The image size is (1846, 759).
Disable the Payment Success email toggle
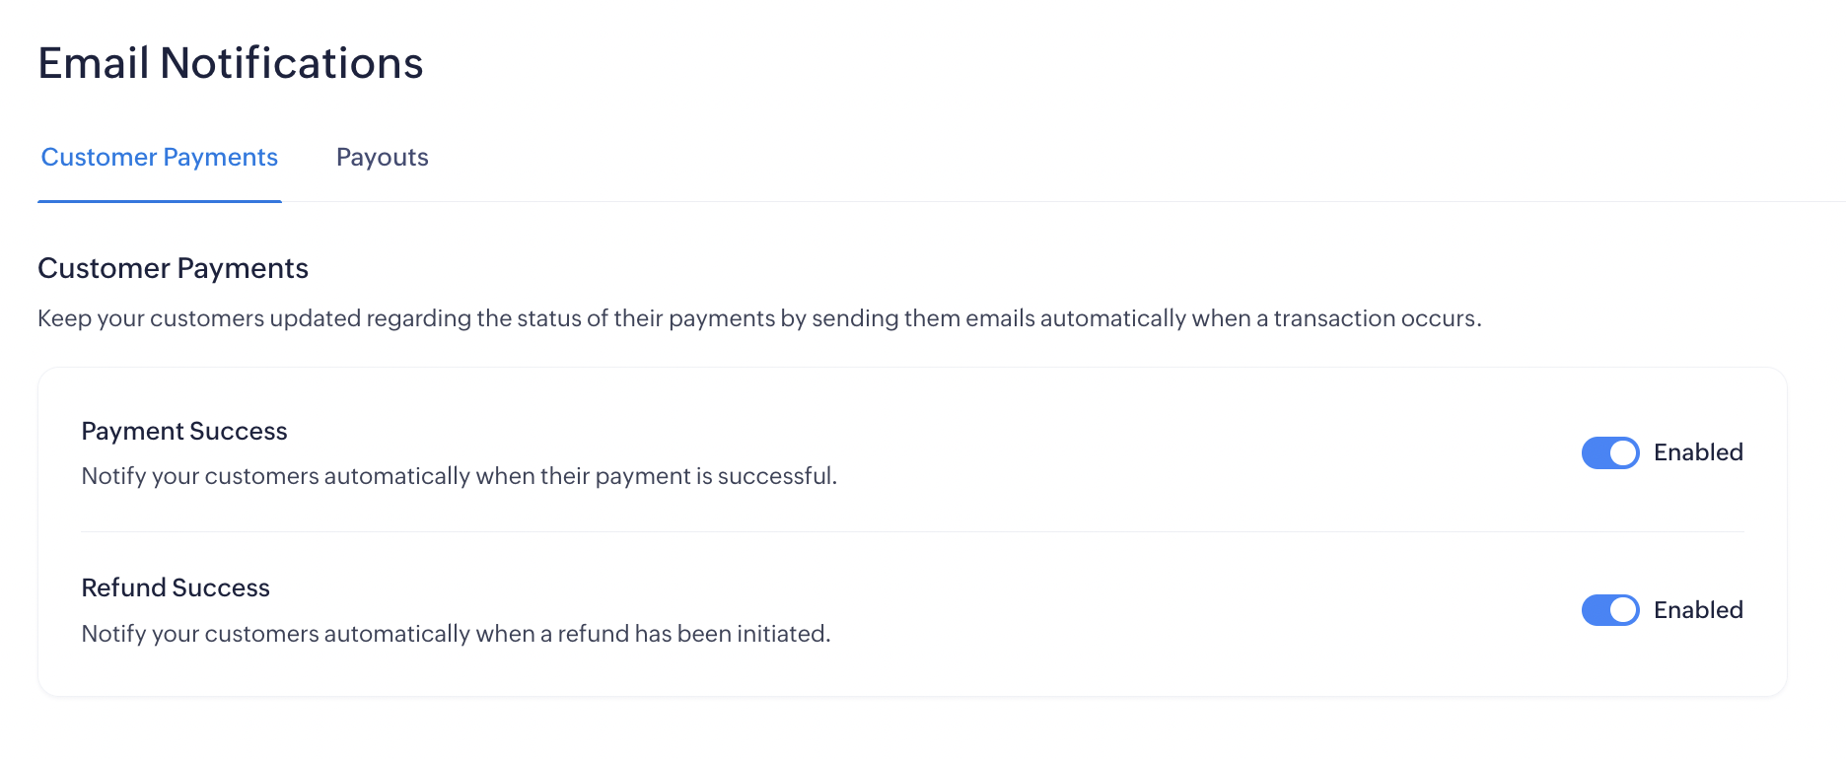click(1609, 452)
